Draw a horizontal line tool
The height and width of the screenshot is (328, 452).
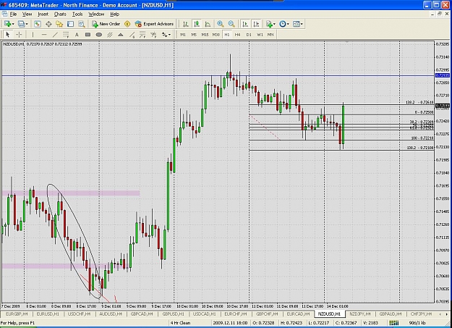pyautogui.click(x=44, y=35)
